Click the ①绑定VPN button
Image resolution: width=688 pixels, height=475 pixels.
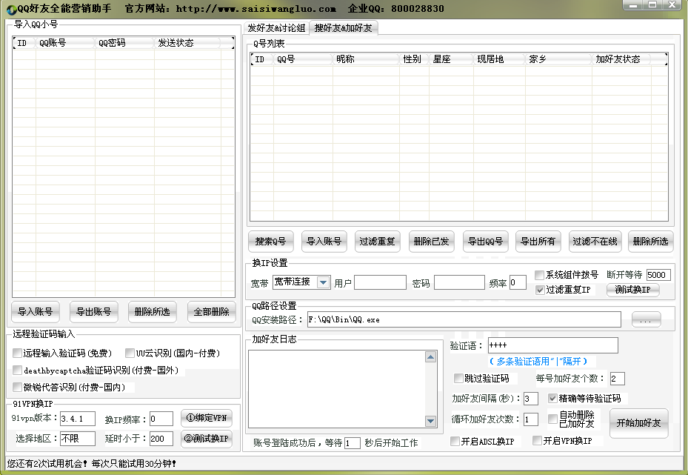[206, 418]
